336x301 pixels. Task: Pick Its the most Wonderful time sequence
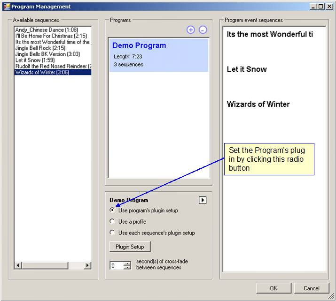(53, 42)
